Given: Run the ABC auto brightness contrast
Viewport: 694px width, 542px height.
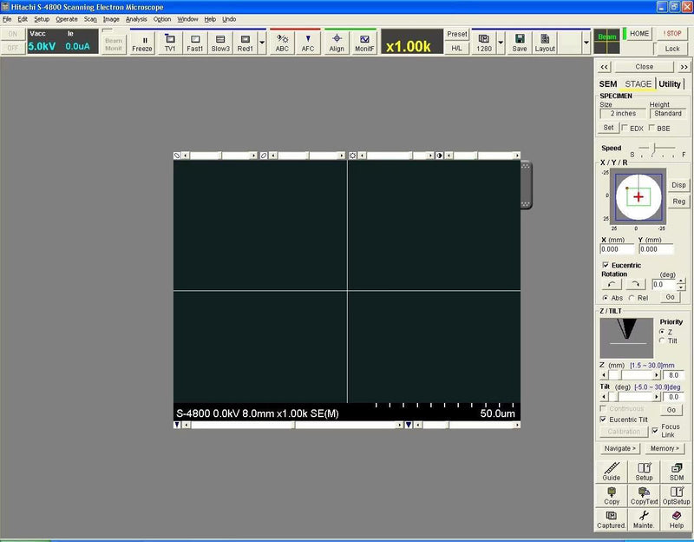Looking at the screenshot, I should click(281, 43).
